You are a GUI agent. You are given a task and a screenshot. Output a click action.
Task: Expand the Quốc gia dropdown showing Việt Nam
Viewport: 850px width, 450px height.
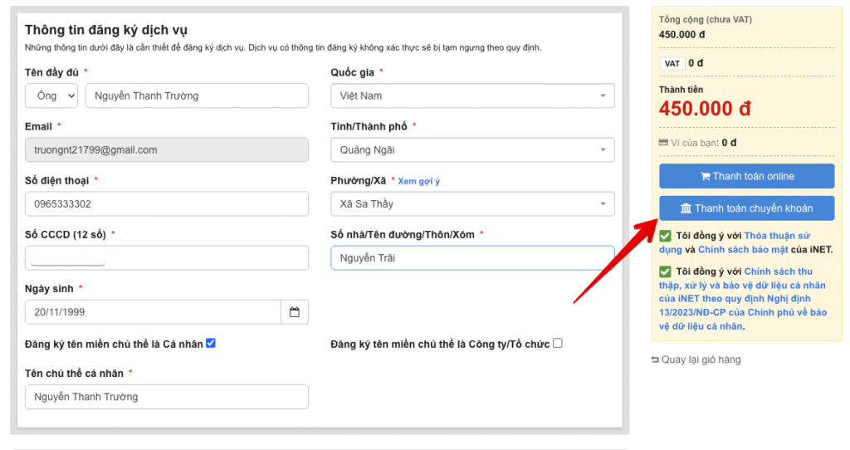[472, 95]
